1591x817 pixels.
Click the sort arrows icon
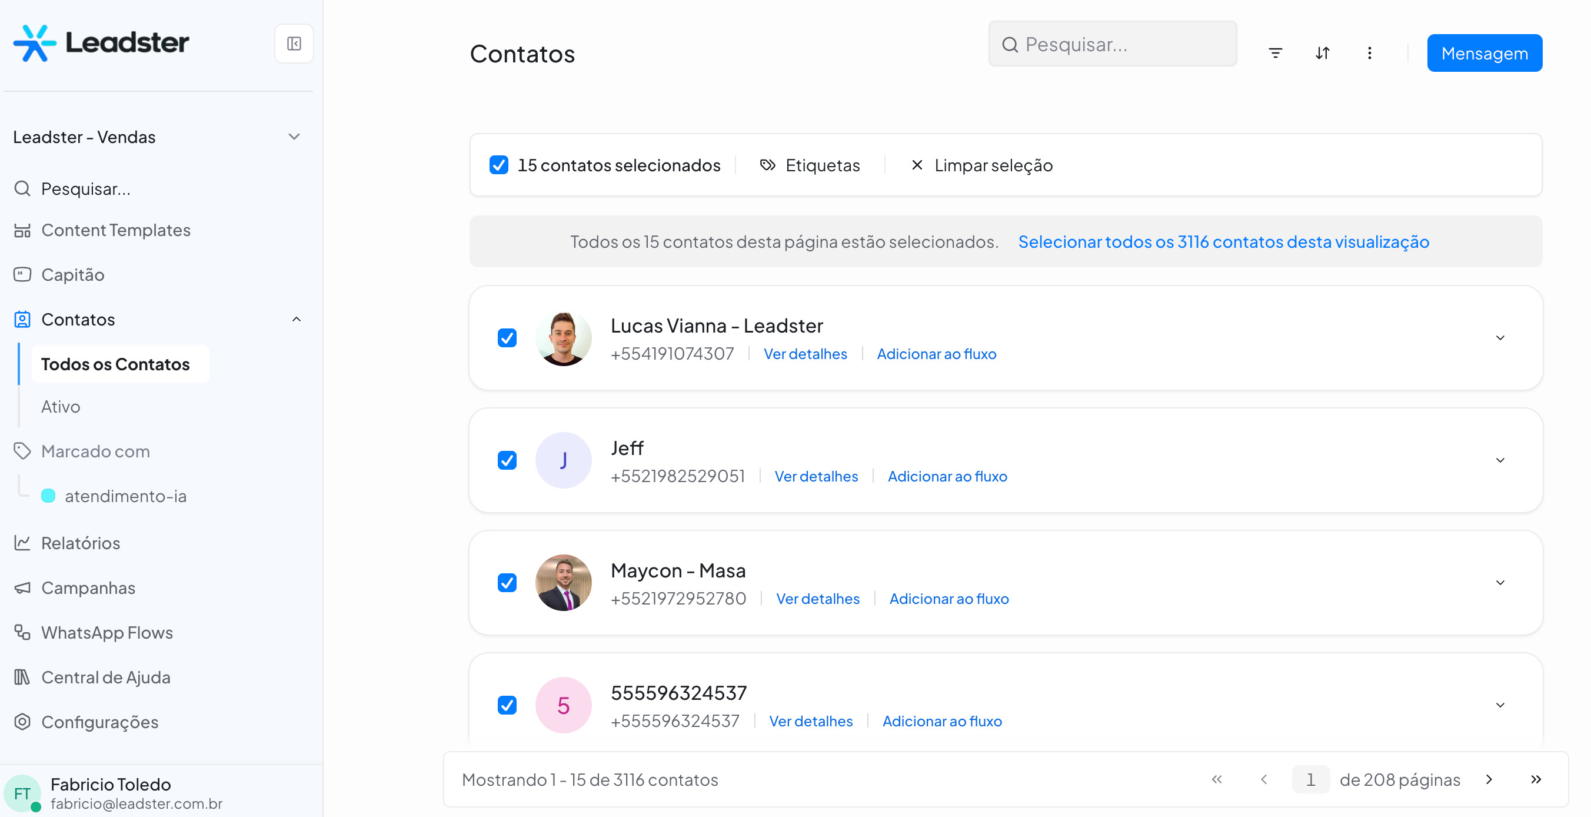1322,53
